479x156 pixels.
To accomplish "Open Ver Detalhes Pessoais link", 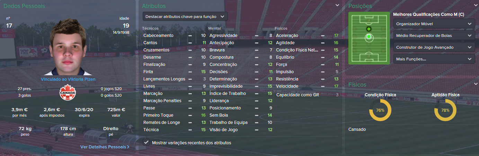I will tap(105, 147).
